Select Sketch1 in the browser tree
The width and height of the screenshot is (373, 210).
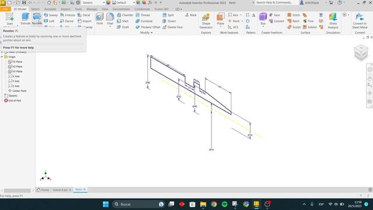(x=11, y=96)
